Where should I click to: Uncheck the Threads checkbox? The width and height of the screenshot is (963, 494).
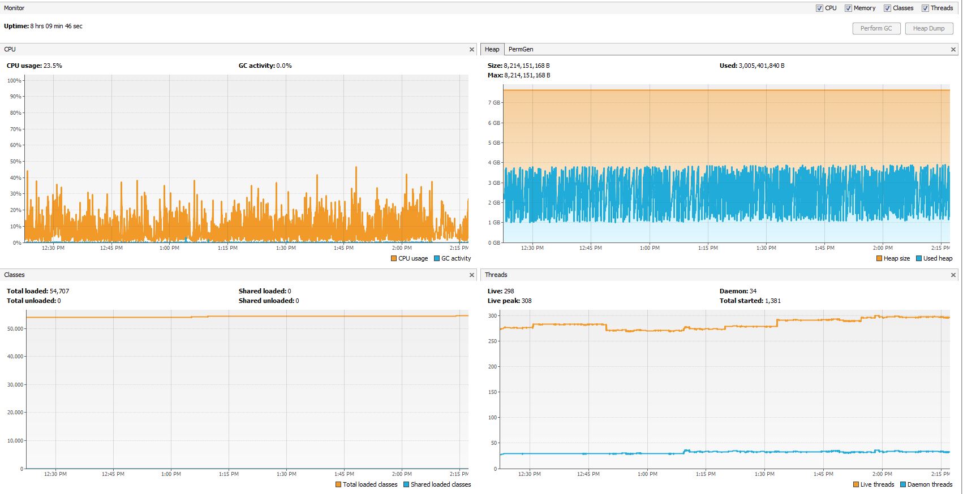point(925,8)
